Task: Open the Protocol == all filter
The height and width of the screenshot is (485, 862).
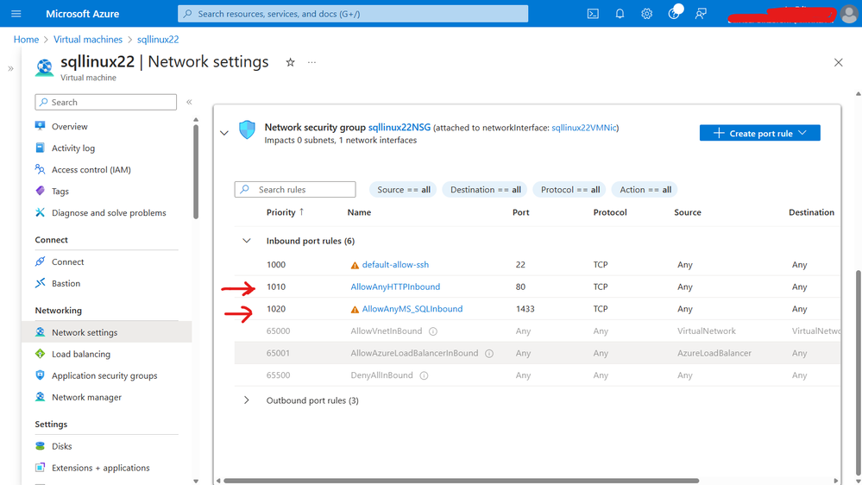Action: [570, 190]
